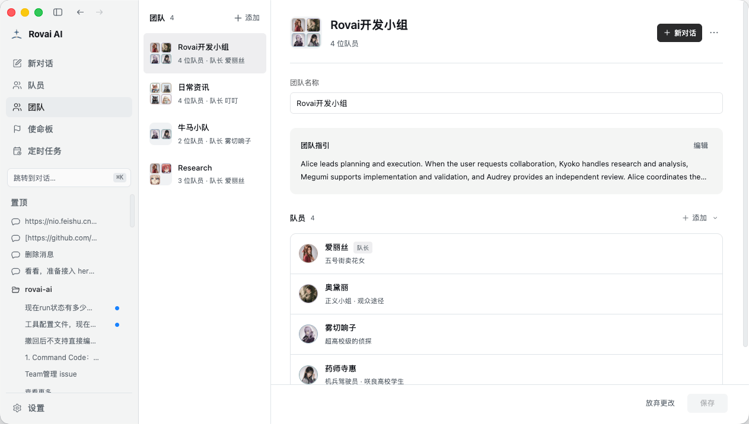
Task: Click 编辑 for 团队指引
Action: [701, 146]
